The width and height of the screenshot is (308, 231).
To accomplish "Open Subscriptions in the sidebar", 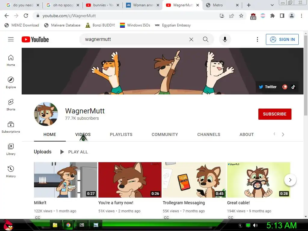I will 11,127.
